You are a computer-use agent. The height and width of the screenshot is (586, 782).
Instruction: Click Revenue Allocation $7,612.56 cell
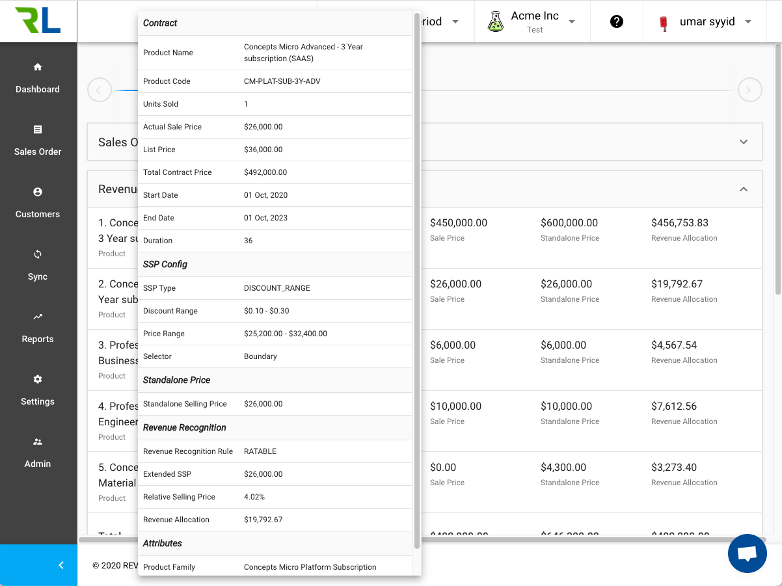tap(674, 406)
